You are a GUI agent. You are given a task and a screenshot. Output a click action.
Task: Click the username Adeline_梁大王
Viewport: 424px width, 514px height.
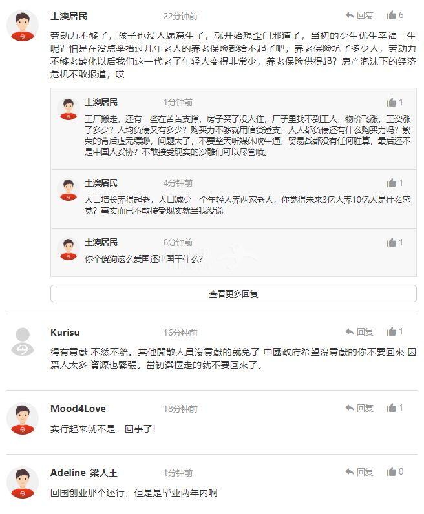(x=83, y=473)
